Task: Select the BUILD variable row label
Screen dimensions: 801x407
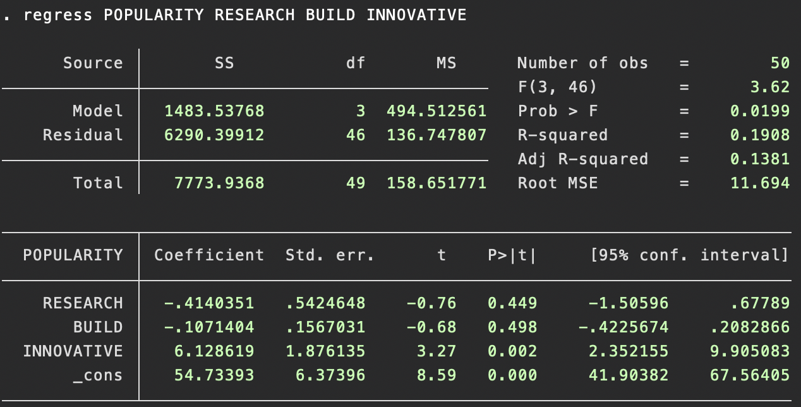Action: pyautogui.click(x=98, y=327)
